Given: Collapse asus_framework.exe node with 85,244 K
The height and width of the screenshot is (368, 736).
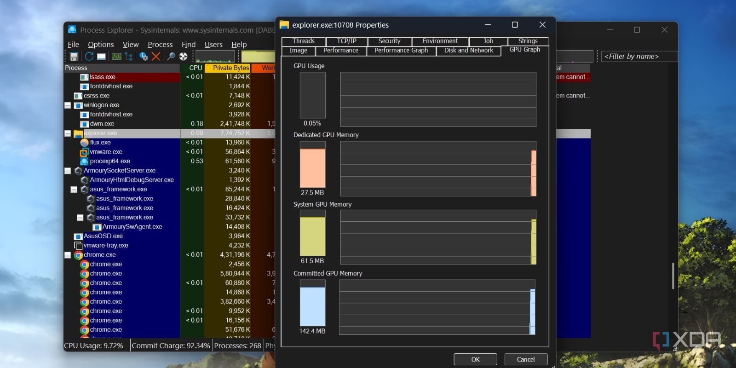Looking at the screenshot, I should pyautogui.click(x=74, y=190).
